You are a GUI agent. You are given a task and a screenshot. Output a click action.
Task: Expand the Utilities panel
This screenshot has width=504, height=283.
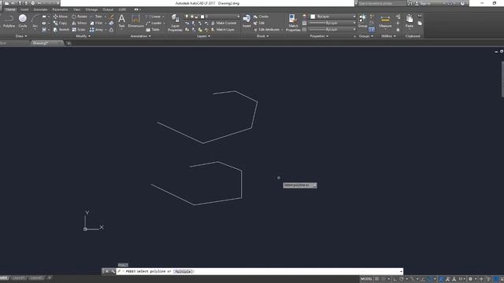click(388, 36)
